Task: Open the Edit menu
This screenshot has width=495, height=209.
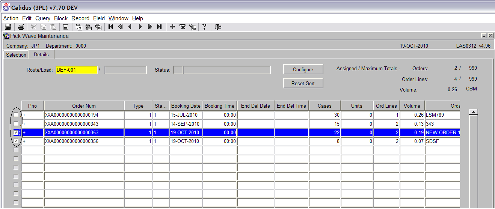Action: 27,18
